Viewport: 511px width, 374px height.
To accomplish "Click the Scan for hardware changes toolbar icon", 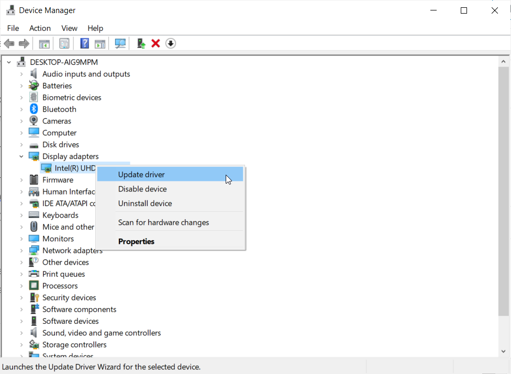I will (120, 43).
